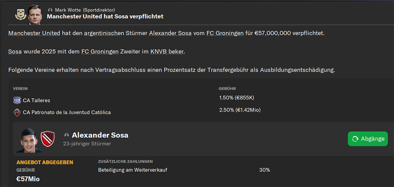Image resolution: width=394 pixels, height=187 pixels.
Task: Open Mark Wotte's portrait photo
Action: pyautogui.click(x=34, y=14)
